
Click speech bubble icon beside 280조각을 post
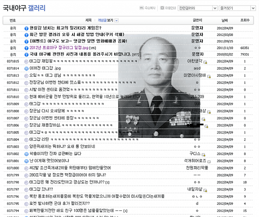[26, 175]
